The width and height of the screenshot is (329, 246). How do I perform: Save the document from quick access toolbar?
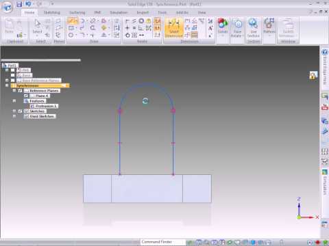pos(19,4)
